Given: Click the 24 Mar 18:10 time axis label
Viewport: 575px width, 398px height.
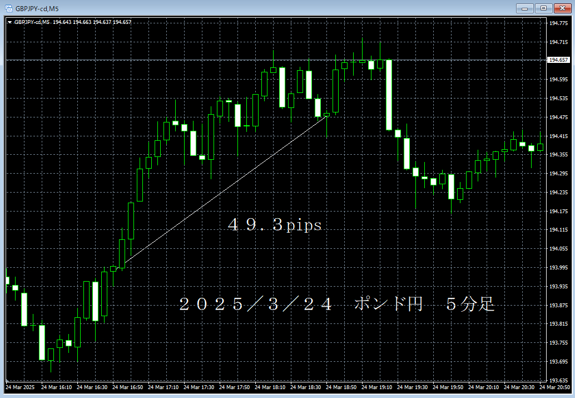Looking at the screenshot, I should click(x=270, y=387).
